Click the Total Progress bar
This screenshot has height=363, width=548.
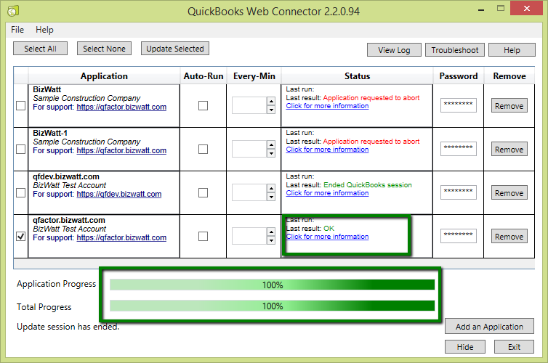coord(273,306)
